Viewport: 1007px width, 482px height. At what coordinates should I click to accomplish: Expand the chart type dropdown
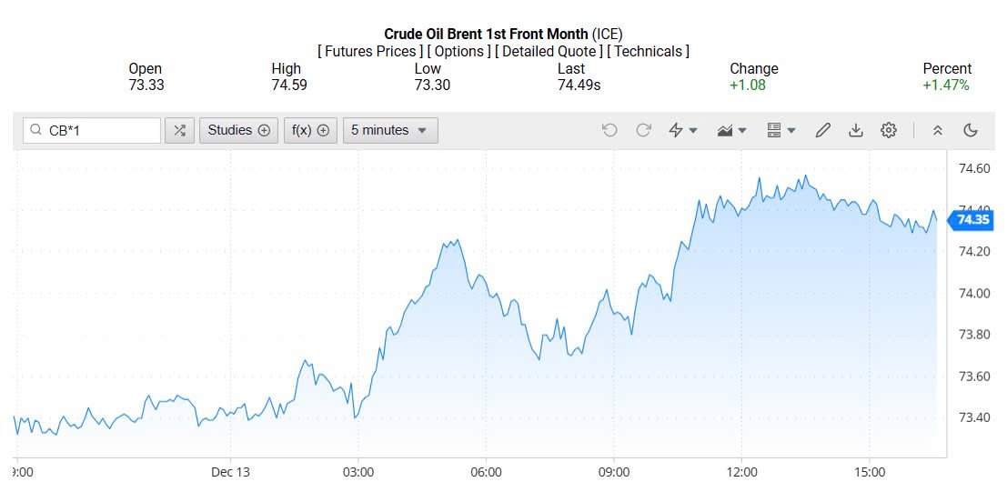click(731, 130)
